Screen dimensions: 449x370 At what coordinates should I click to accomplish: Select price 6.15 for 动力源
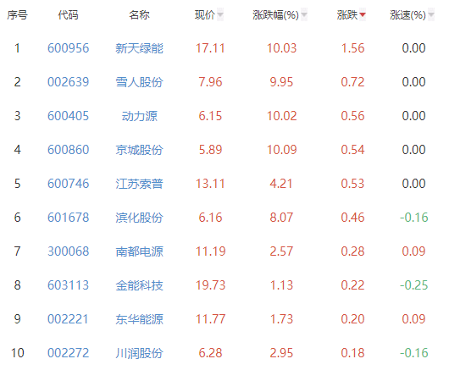click(x=210, y=116)
